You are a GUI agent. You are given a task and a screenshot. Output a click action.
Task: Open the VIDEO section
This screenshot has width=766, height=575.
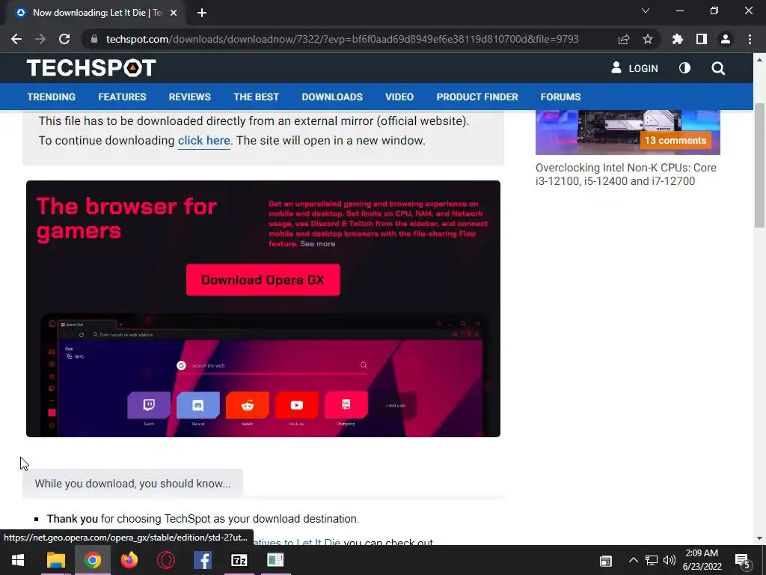coord(399,97)
